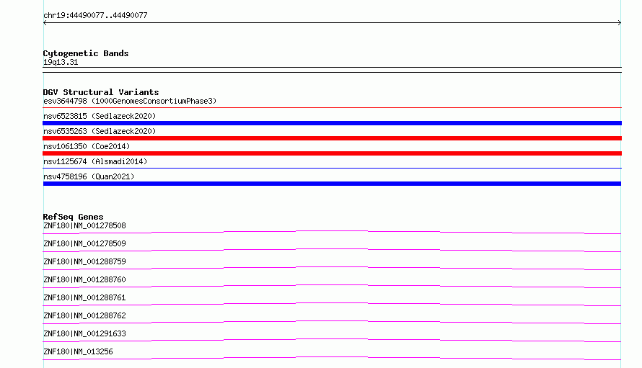Screen dimensions: 642x368
Task: Click the thin red esv3644798 variant line
Action: (332, 107)
